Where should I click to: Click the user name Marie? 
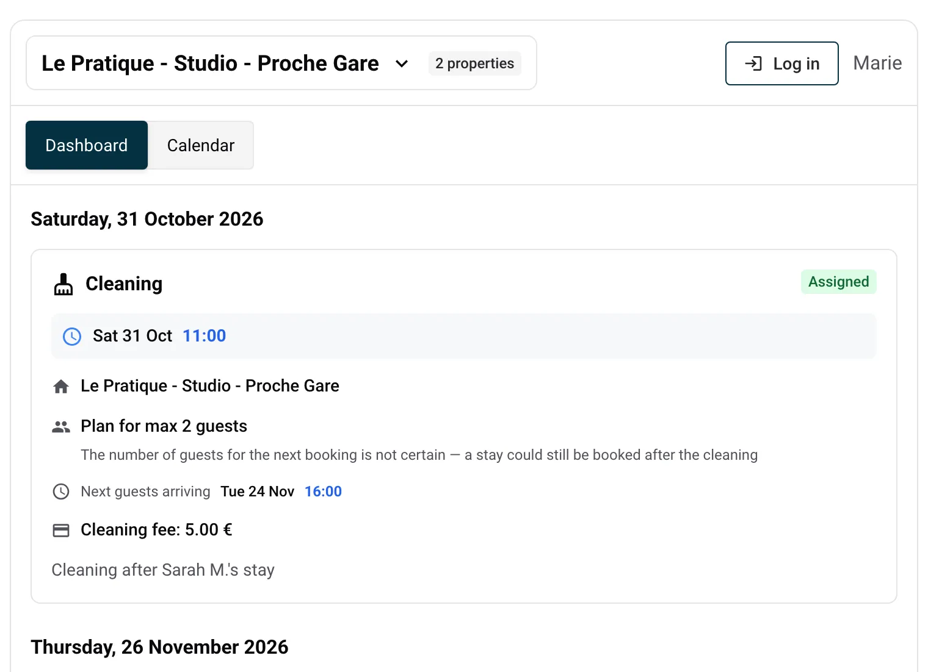[x=877, y=63]
